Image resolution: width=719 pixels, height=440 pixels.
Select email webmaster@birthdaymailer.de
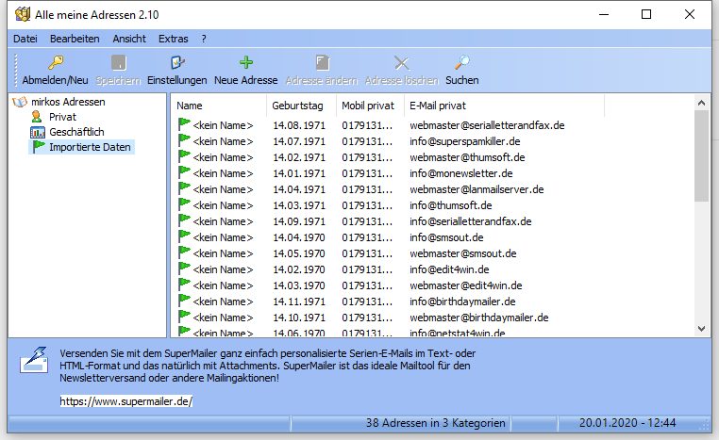478,318
